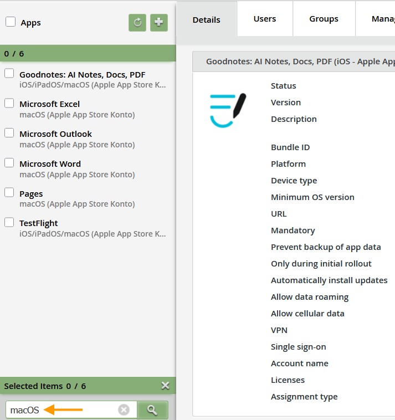Check the Microsoft Excel checkbox
395x420 pixels.
[9, 103]
